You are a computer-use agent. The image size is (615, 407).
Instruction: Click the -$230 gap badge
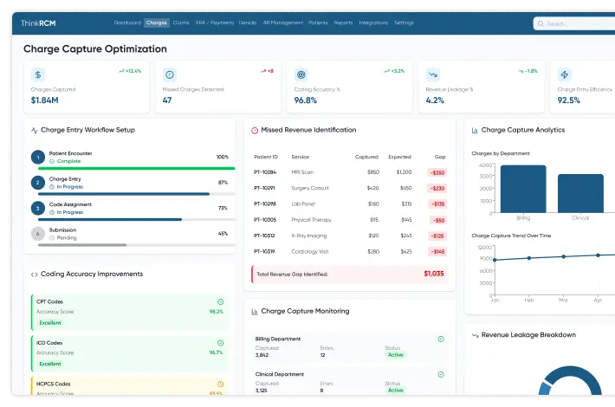(x=437, y=188)
